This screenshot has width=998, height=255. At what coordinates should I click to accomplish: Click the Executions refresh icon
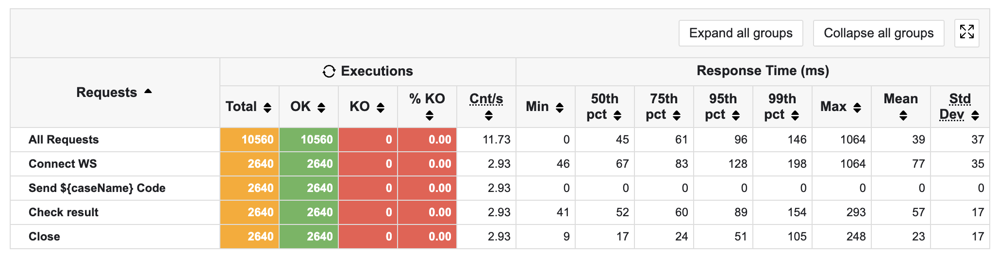click(x=329, y=71)
